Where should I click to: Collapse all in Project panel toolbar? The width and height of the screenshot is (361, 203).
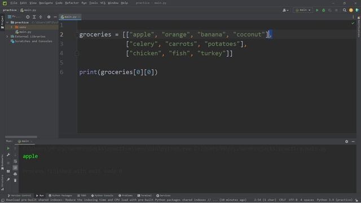41,17
